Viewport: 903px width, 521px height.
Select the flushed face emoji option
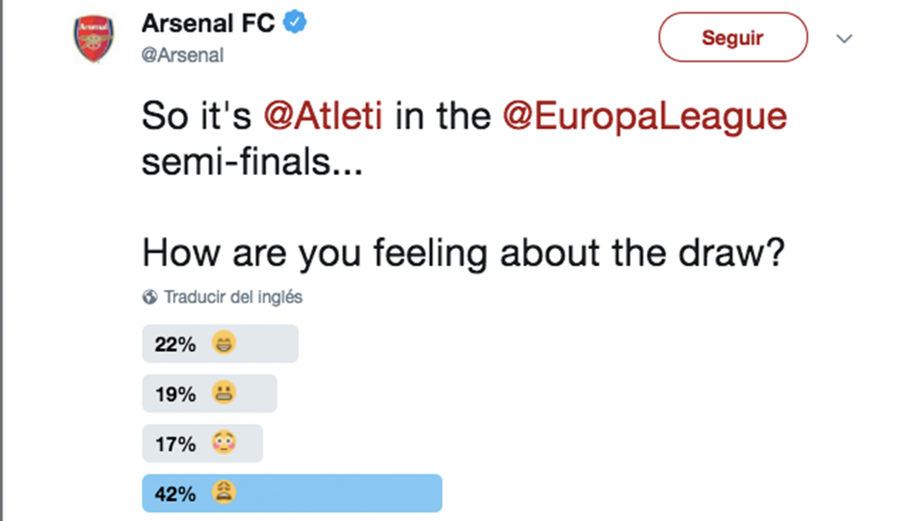[x=224, y=443]
